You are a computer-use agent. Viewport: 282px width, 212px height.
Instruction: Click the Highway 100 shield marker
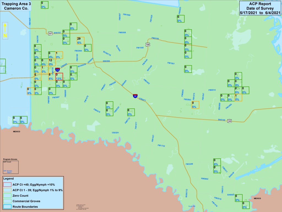click(229, 121)
